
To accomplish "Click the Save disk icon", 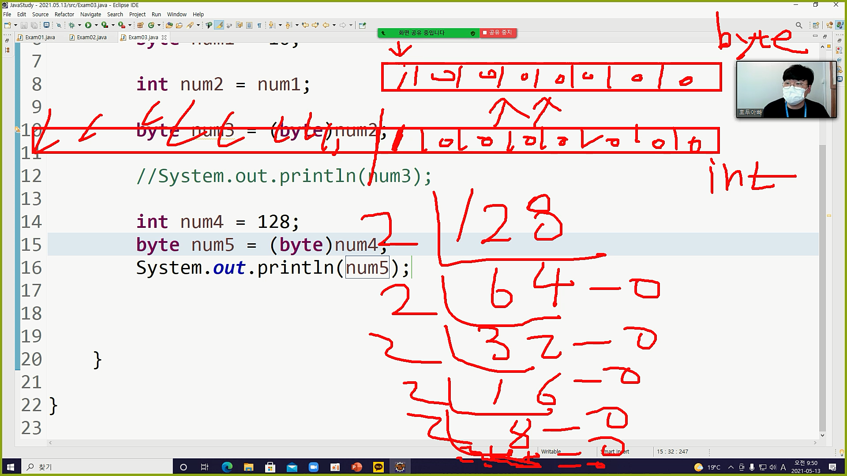I will click(x=24, y=25).
